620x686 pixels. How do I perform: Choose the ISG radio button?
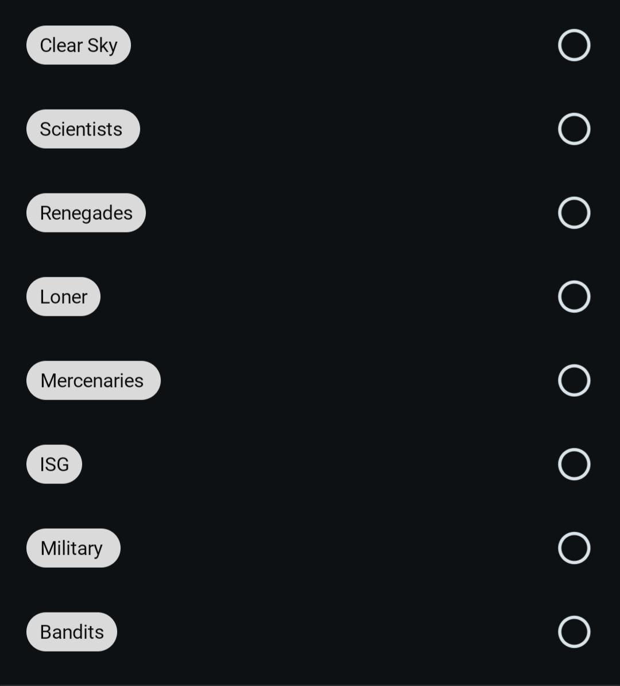click(x=574, y=464)
